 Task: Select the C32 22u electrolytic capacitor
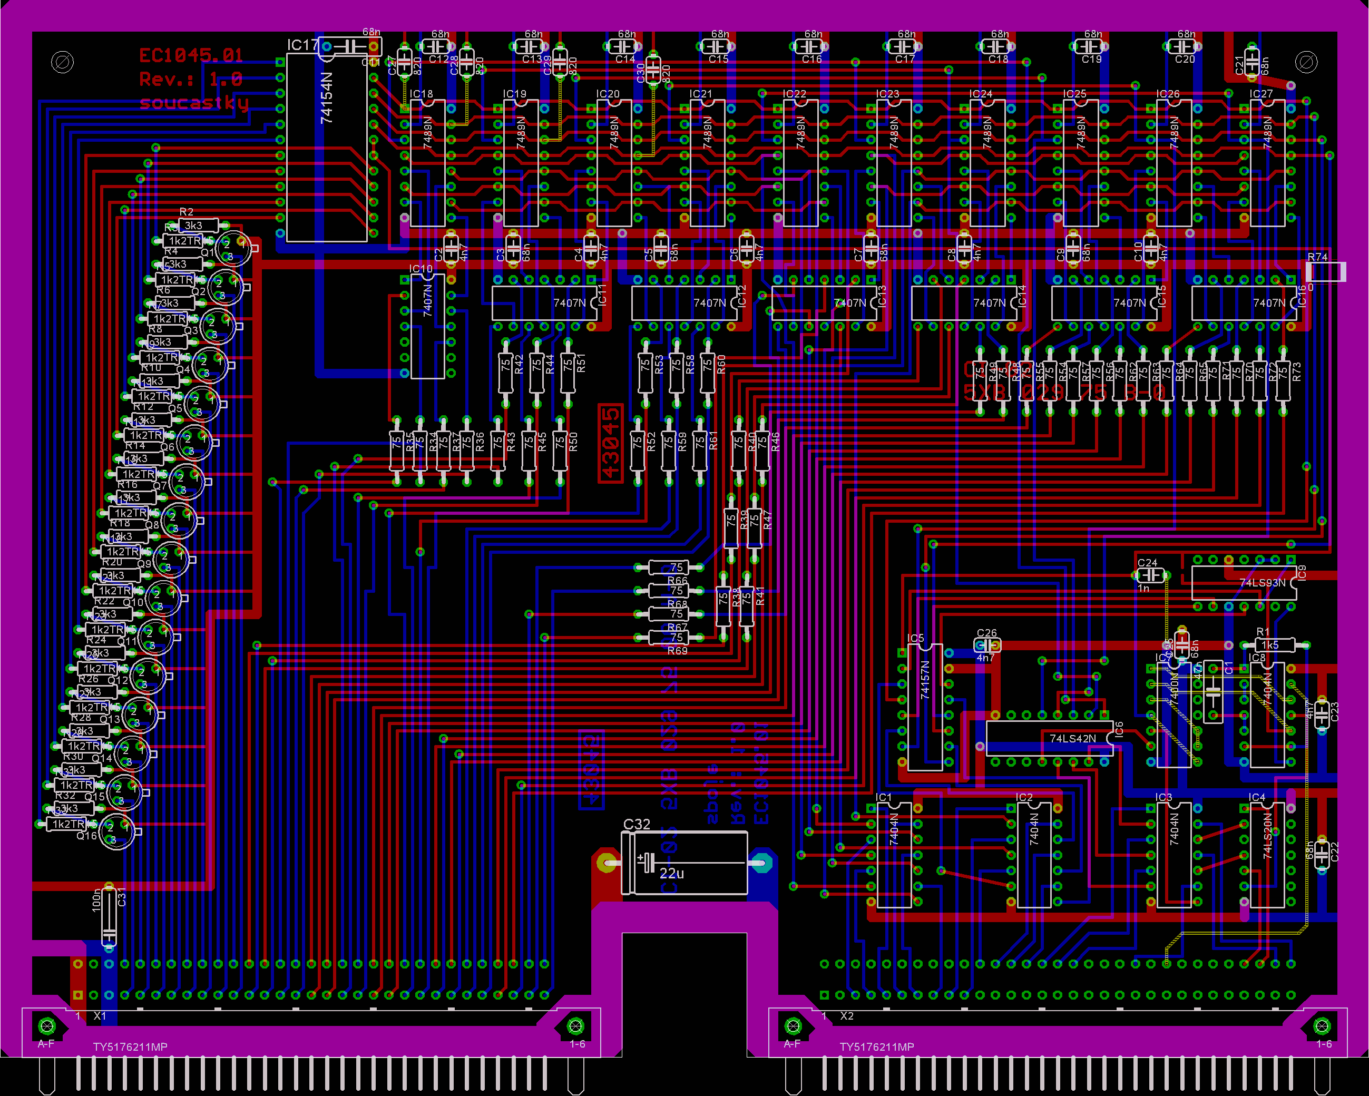tap(684, 864)
